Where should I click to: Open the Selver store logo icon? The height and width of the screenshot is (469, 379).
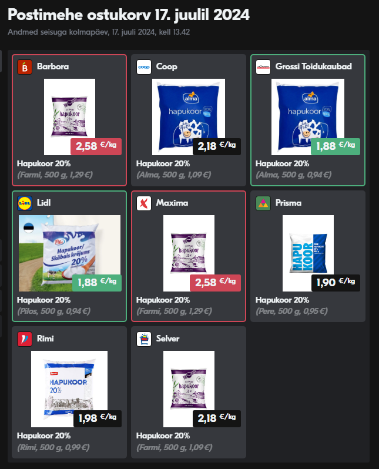click(144, 339)
